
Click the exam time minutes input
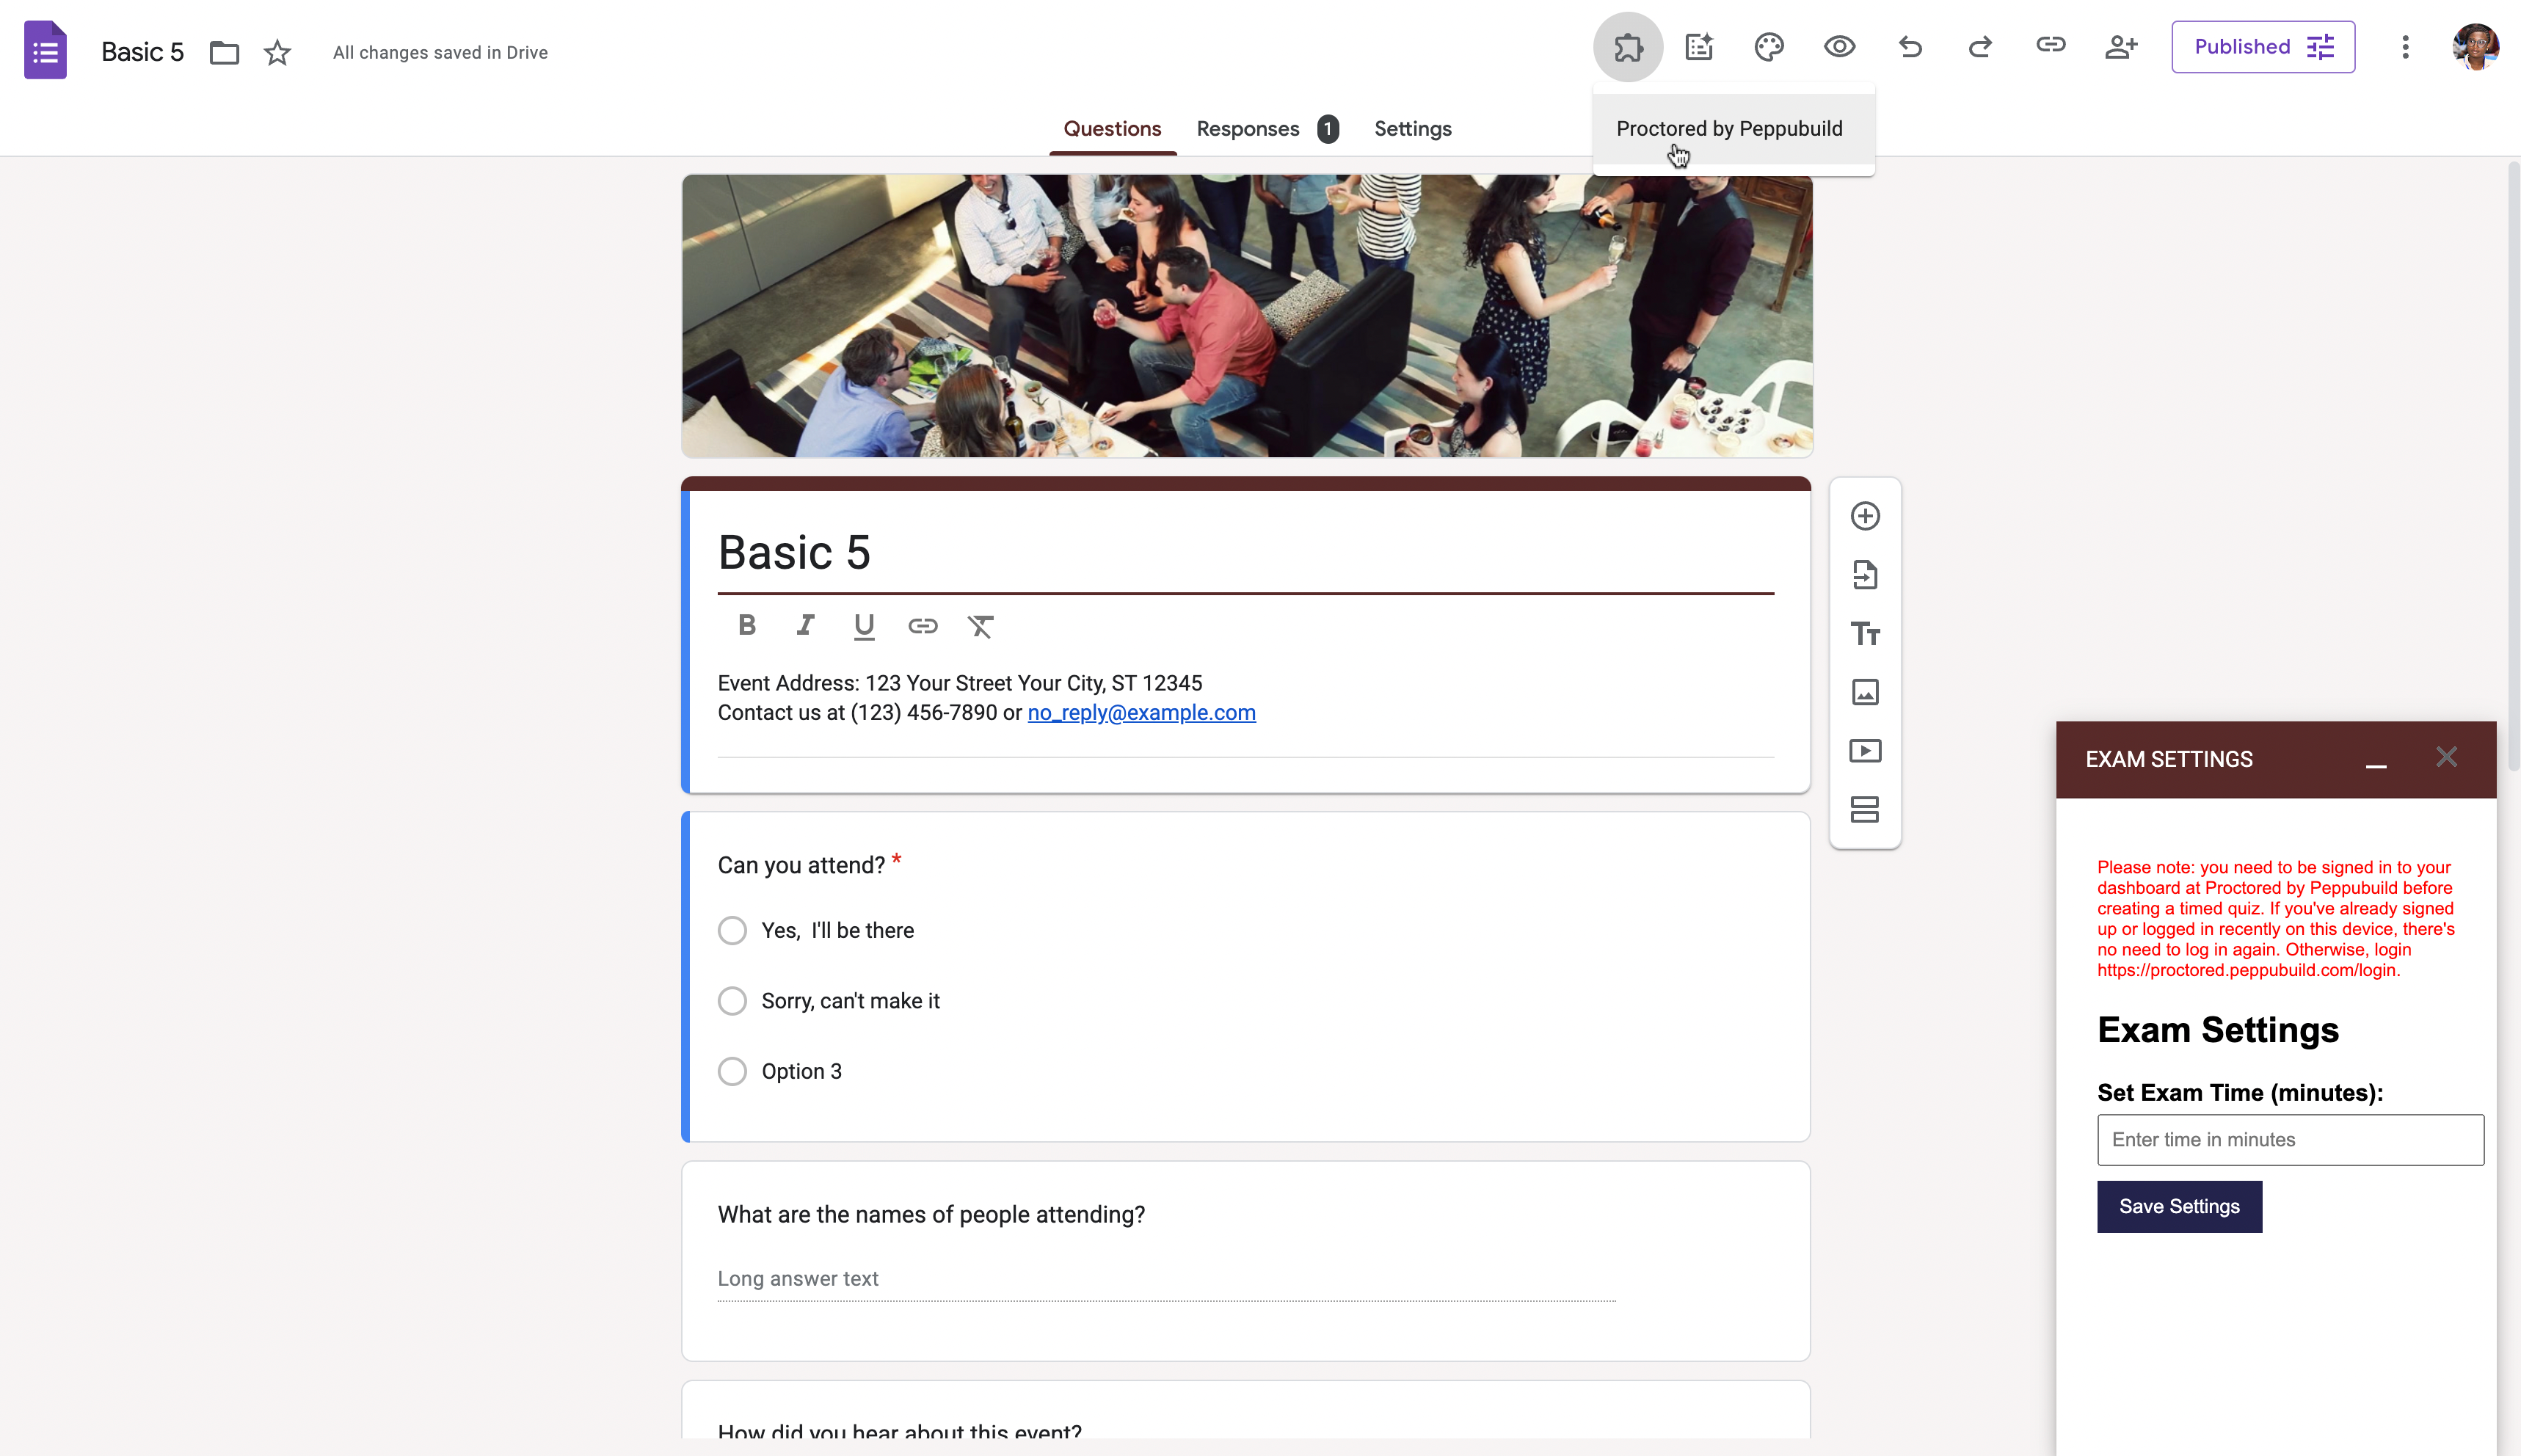2290,1140
